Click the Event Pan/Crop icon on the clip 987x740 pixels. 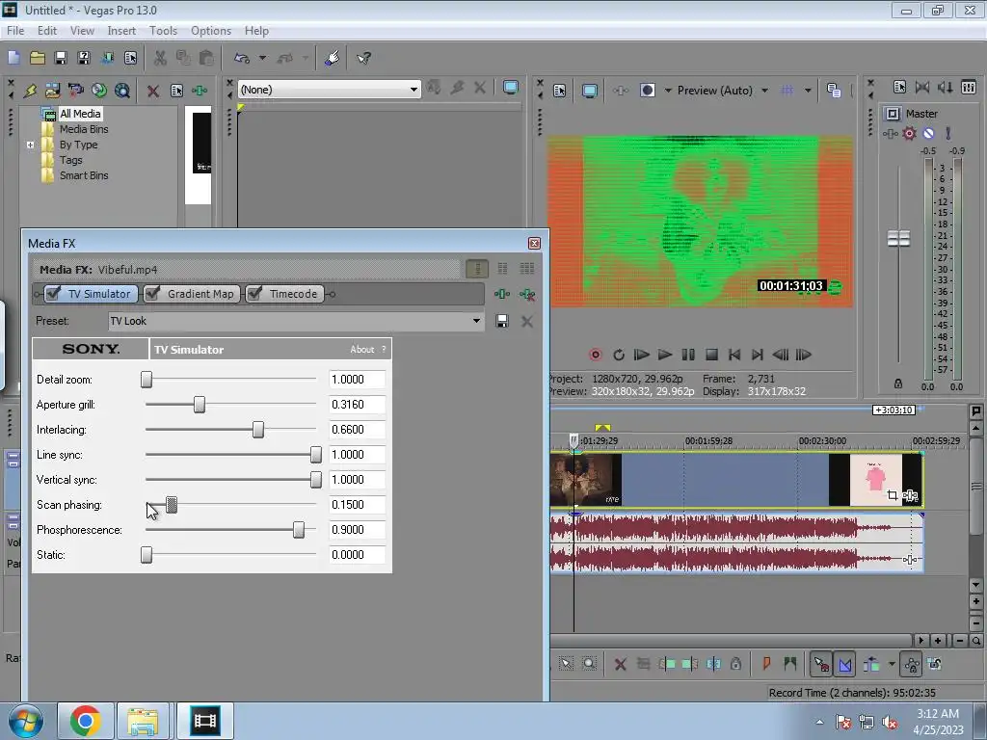click(x=892, y=495)
